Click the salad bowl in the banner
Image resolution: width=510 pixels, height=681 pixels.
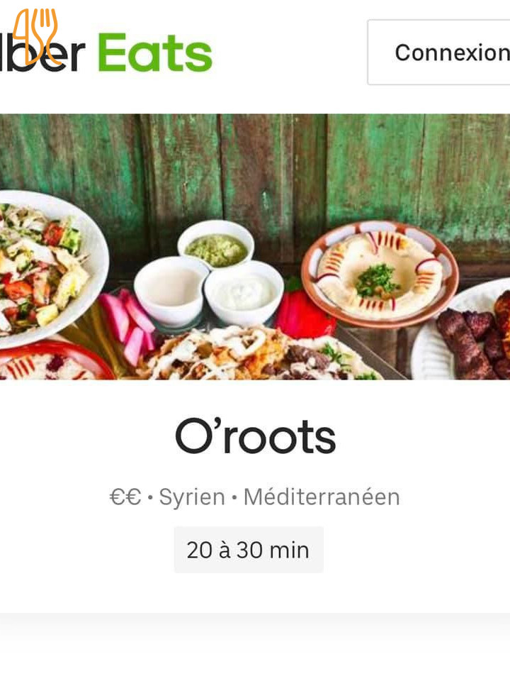(x=47, y=267)
